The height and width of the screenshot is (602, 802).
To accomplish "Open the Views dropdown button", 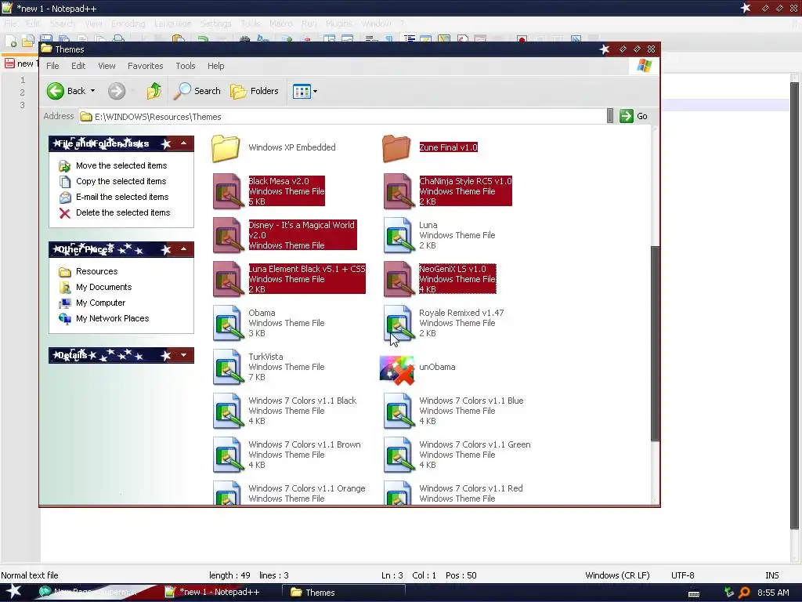I will tap(305, 92).
